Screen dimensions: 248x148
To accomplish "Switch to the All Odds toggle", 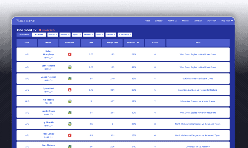I will (39, 34).
